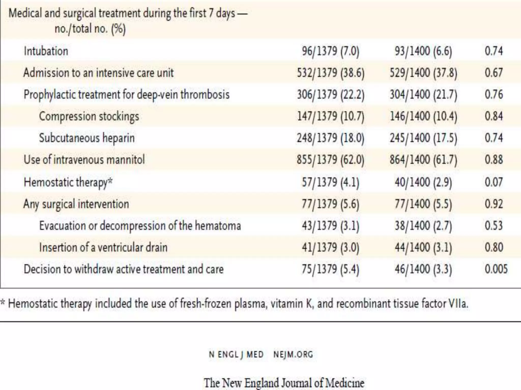
Task: Select the Compression stockings row label
Action: click(89, 117)
